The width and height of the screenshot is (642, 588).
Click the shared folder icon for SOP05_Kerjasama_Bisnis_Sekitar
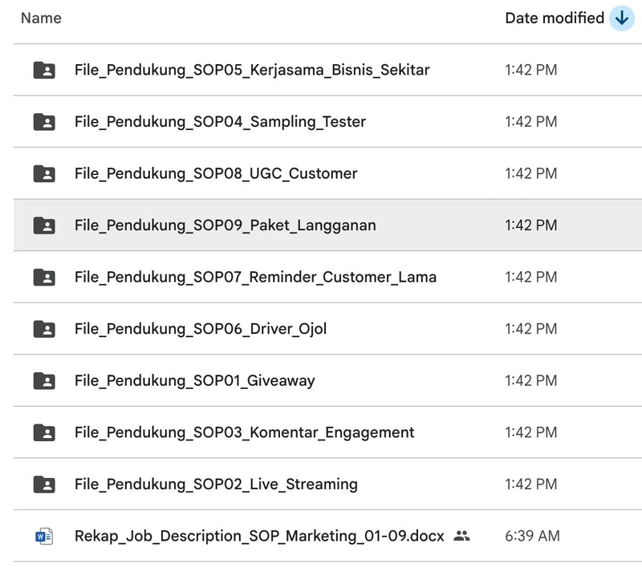pos(44,70)
